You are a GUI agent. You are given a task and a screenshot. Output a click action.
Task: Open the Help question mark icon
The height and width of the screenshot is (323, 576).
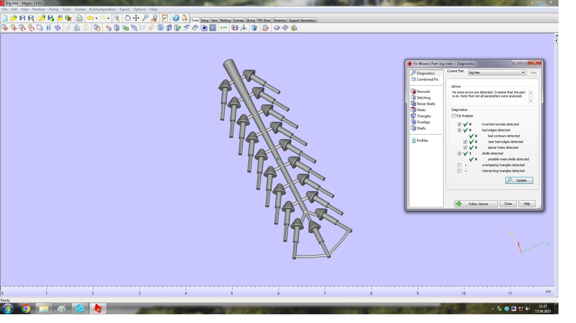[175, 18]
